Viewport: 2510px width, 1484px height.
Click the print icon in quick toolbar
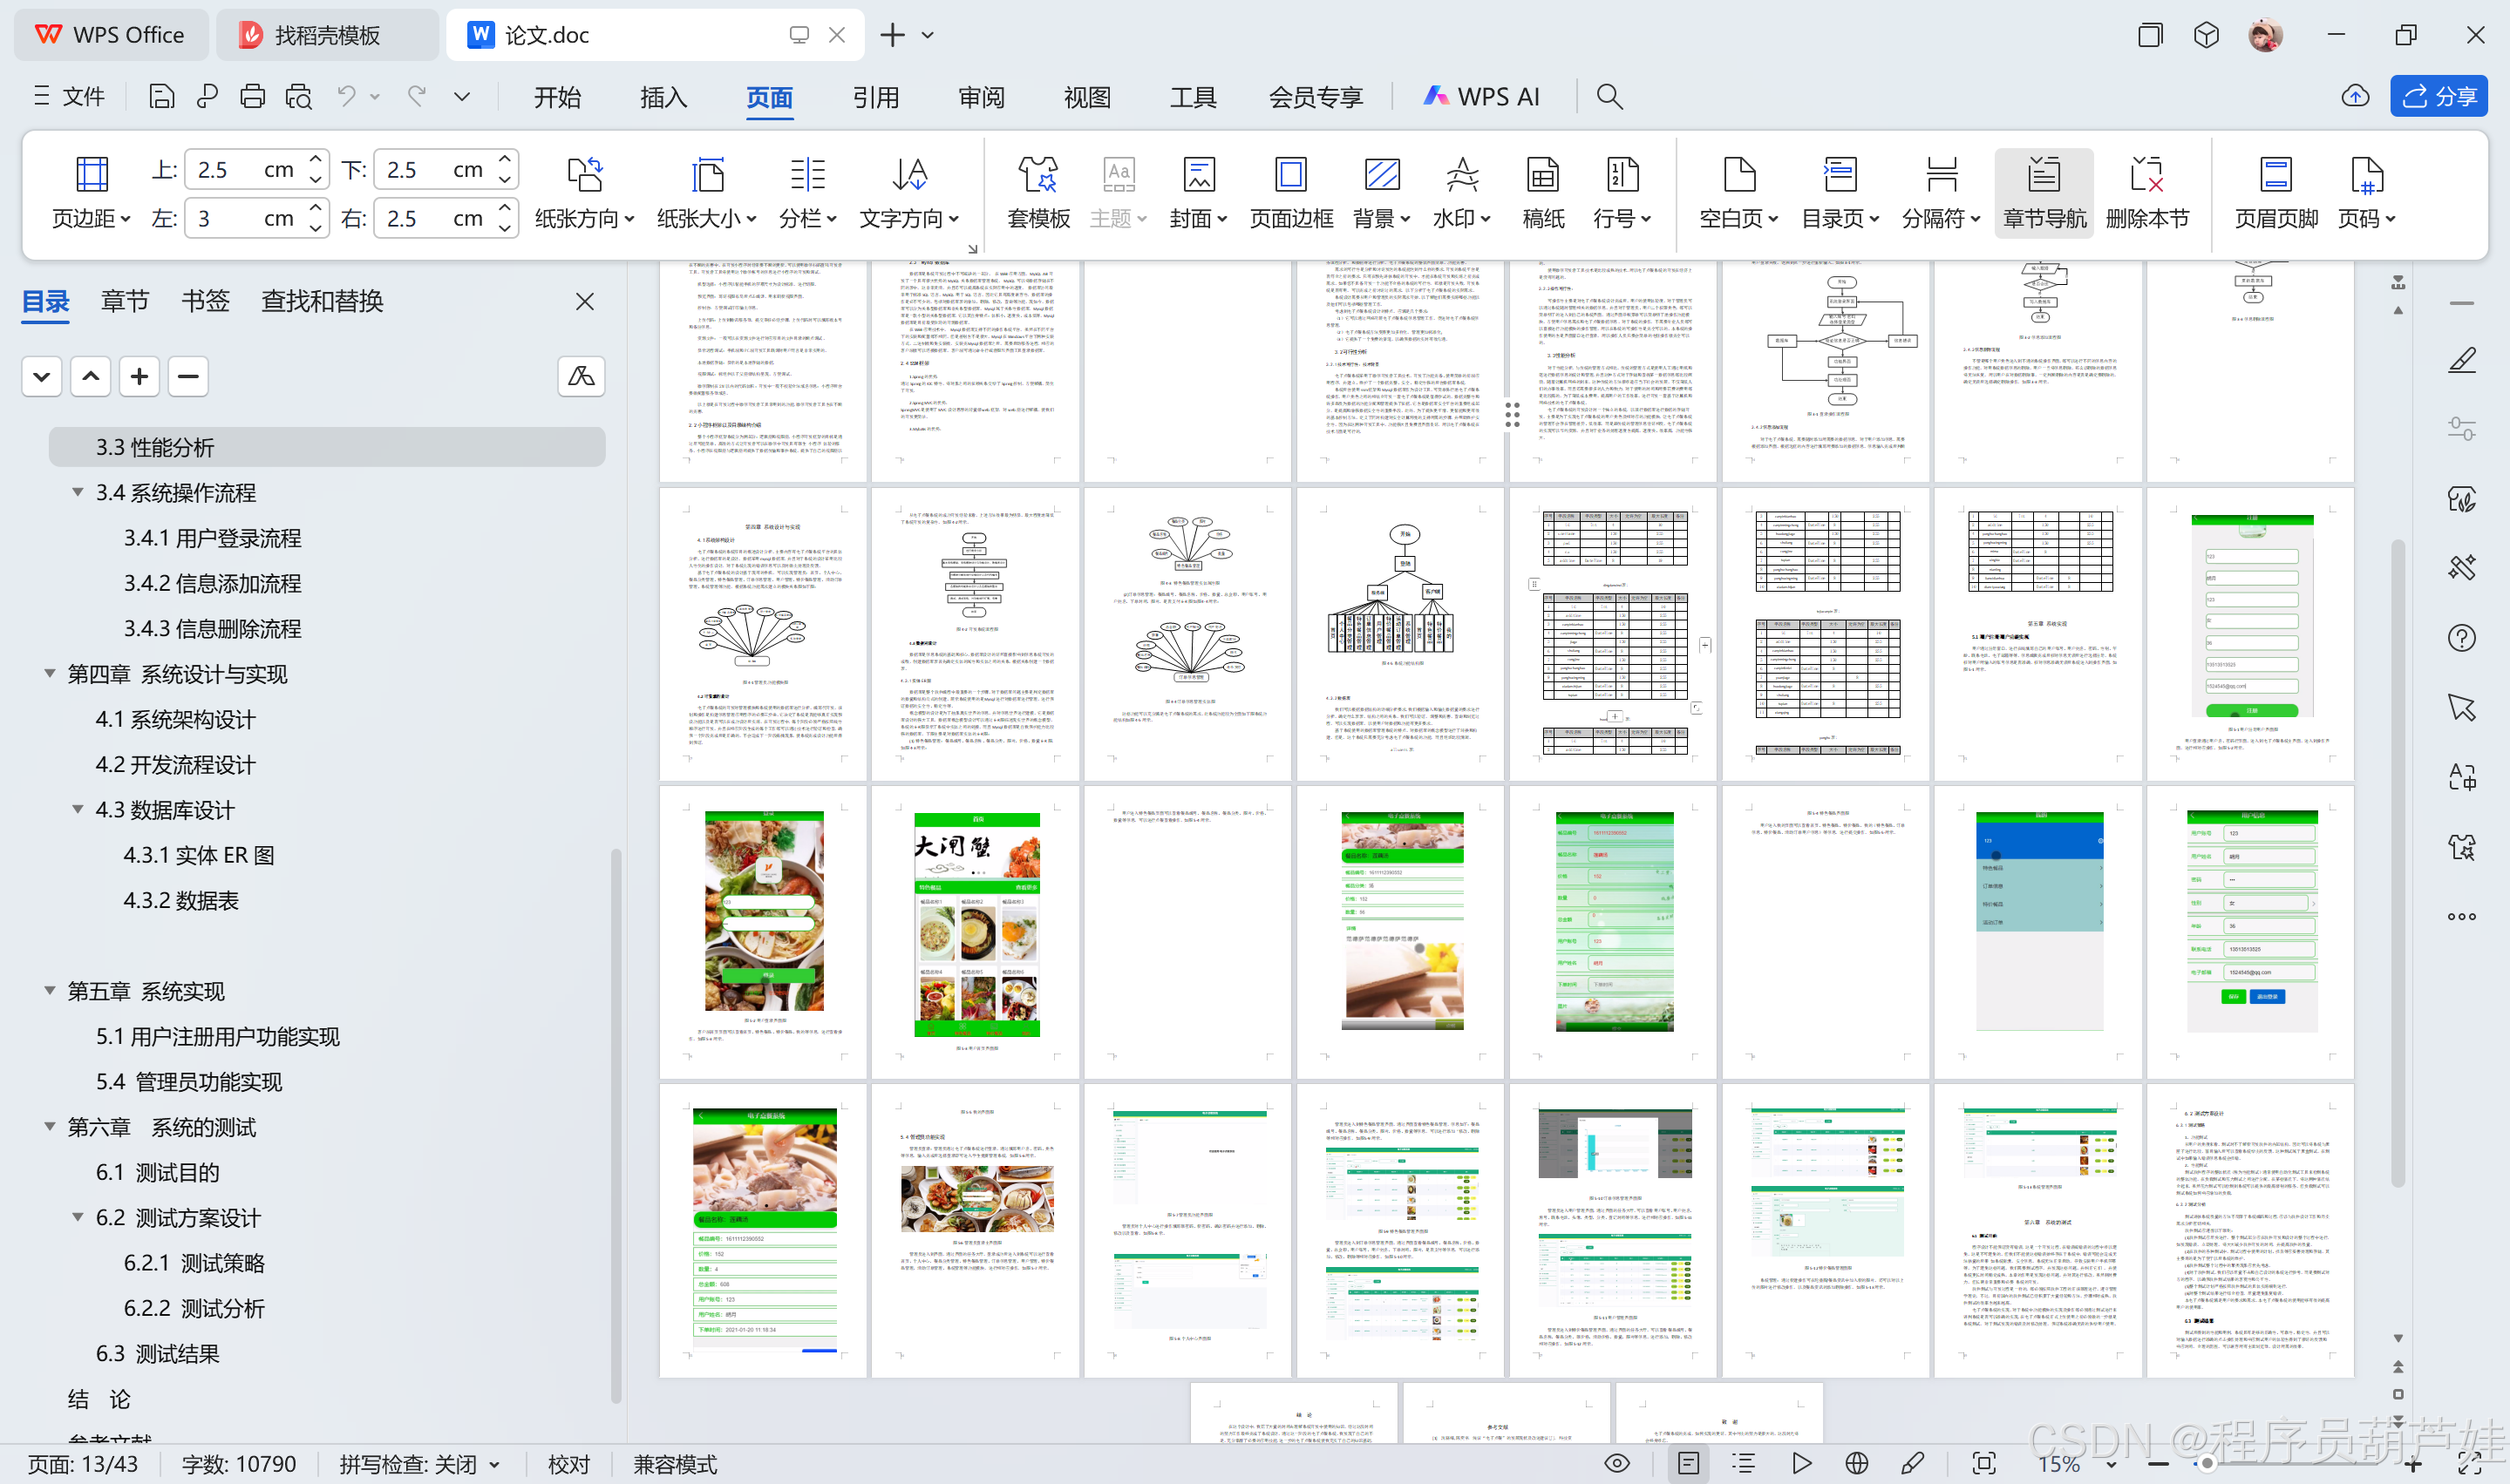(252, 96)
